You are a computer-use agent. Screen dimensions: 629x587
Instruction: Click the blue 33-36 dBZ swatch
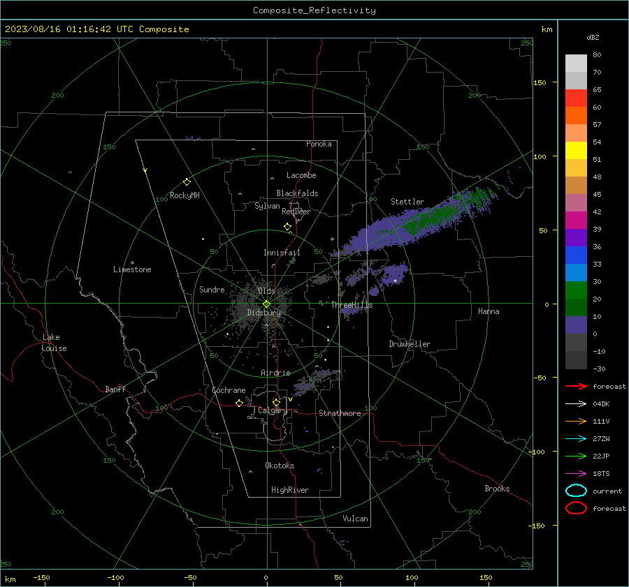coord(576,255)
